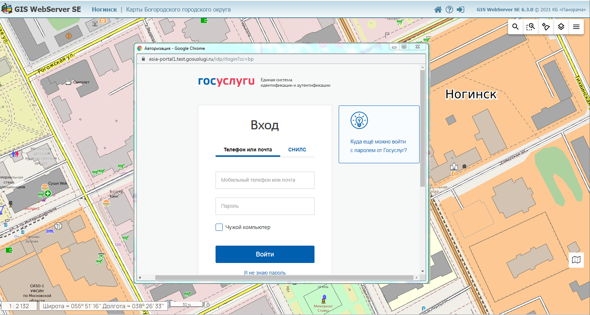Click Карты Богородского городского округа title

[178, 9]
